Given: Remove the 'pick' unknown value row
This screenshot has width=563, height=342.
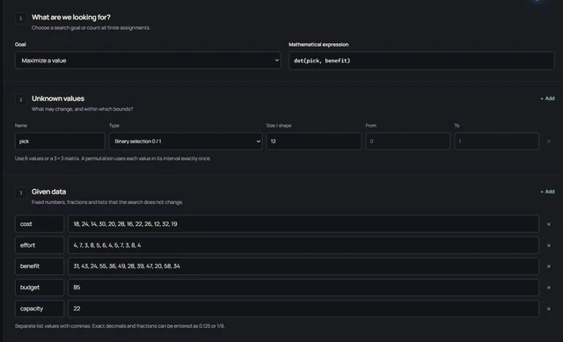Looking at the screenshot, I should [x=549, y=142].
